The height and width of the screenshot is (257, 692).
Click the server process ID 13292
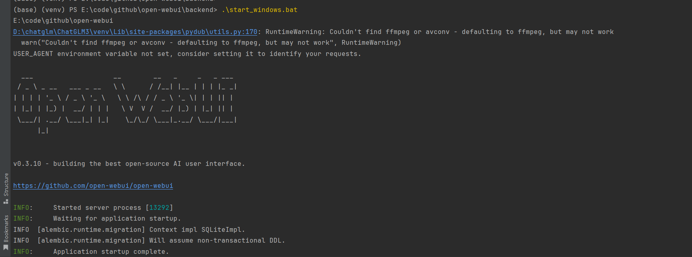[x=159, y=208]
